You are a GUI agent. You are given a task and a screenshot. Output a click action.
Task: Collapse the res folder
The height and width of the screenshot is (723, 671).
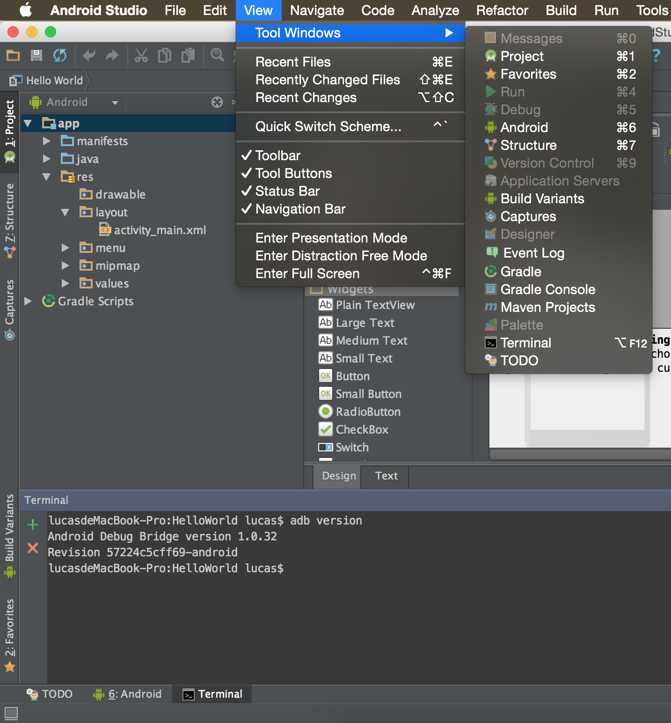(46, 177)
